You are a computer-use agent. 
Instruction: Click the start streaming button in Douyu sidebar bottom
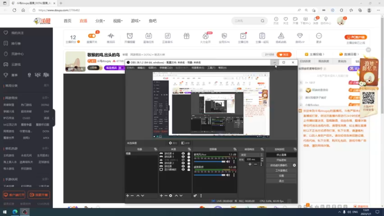(39, 195)
